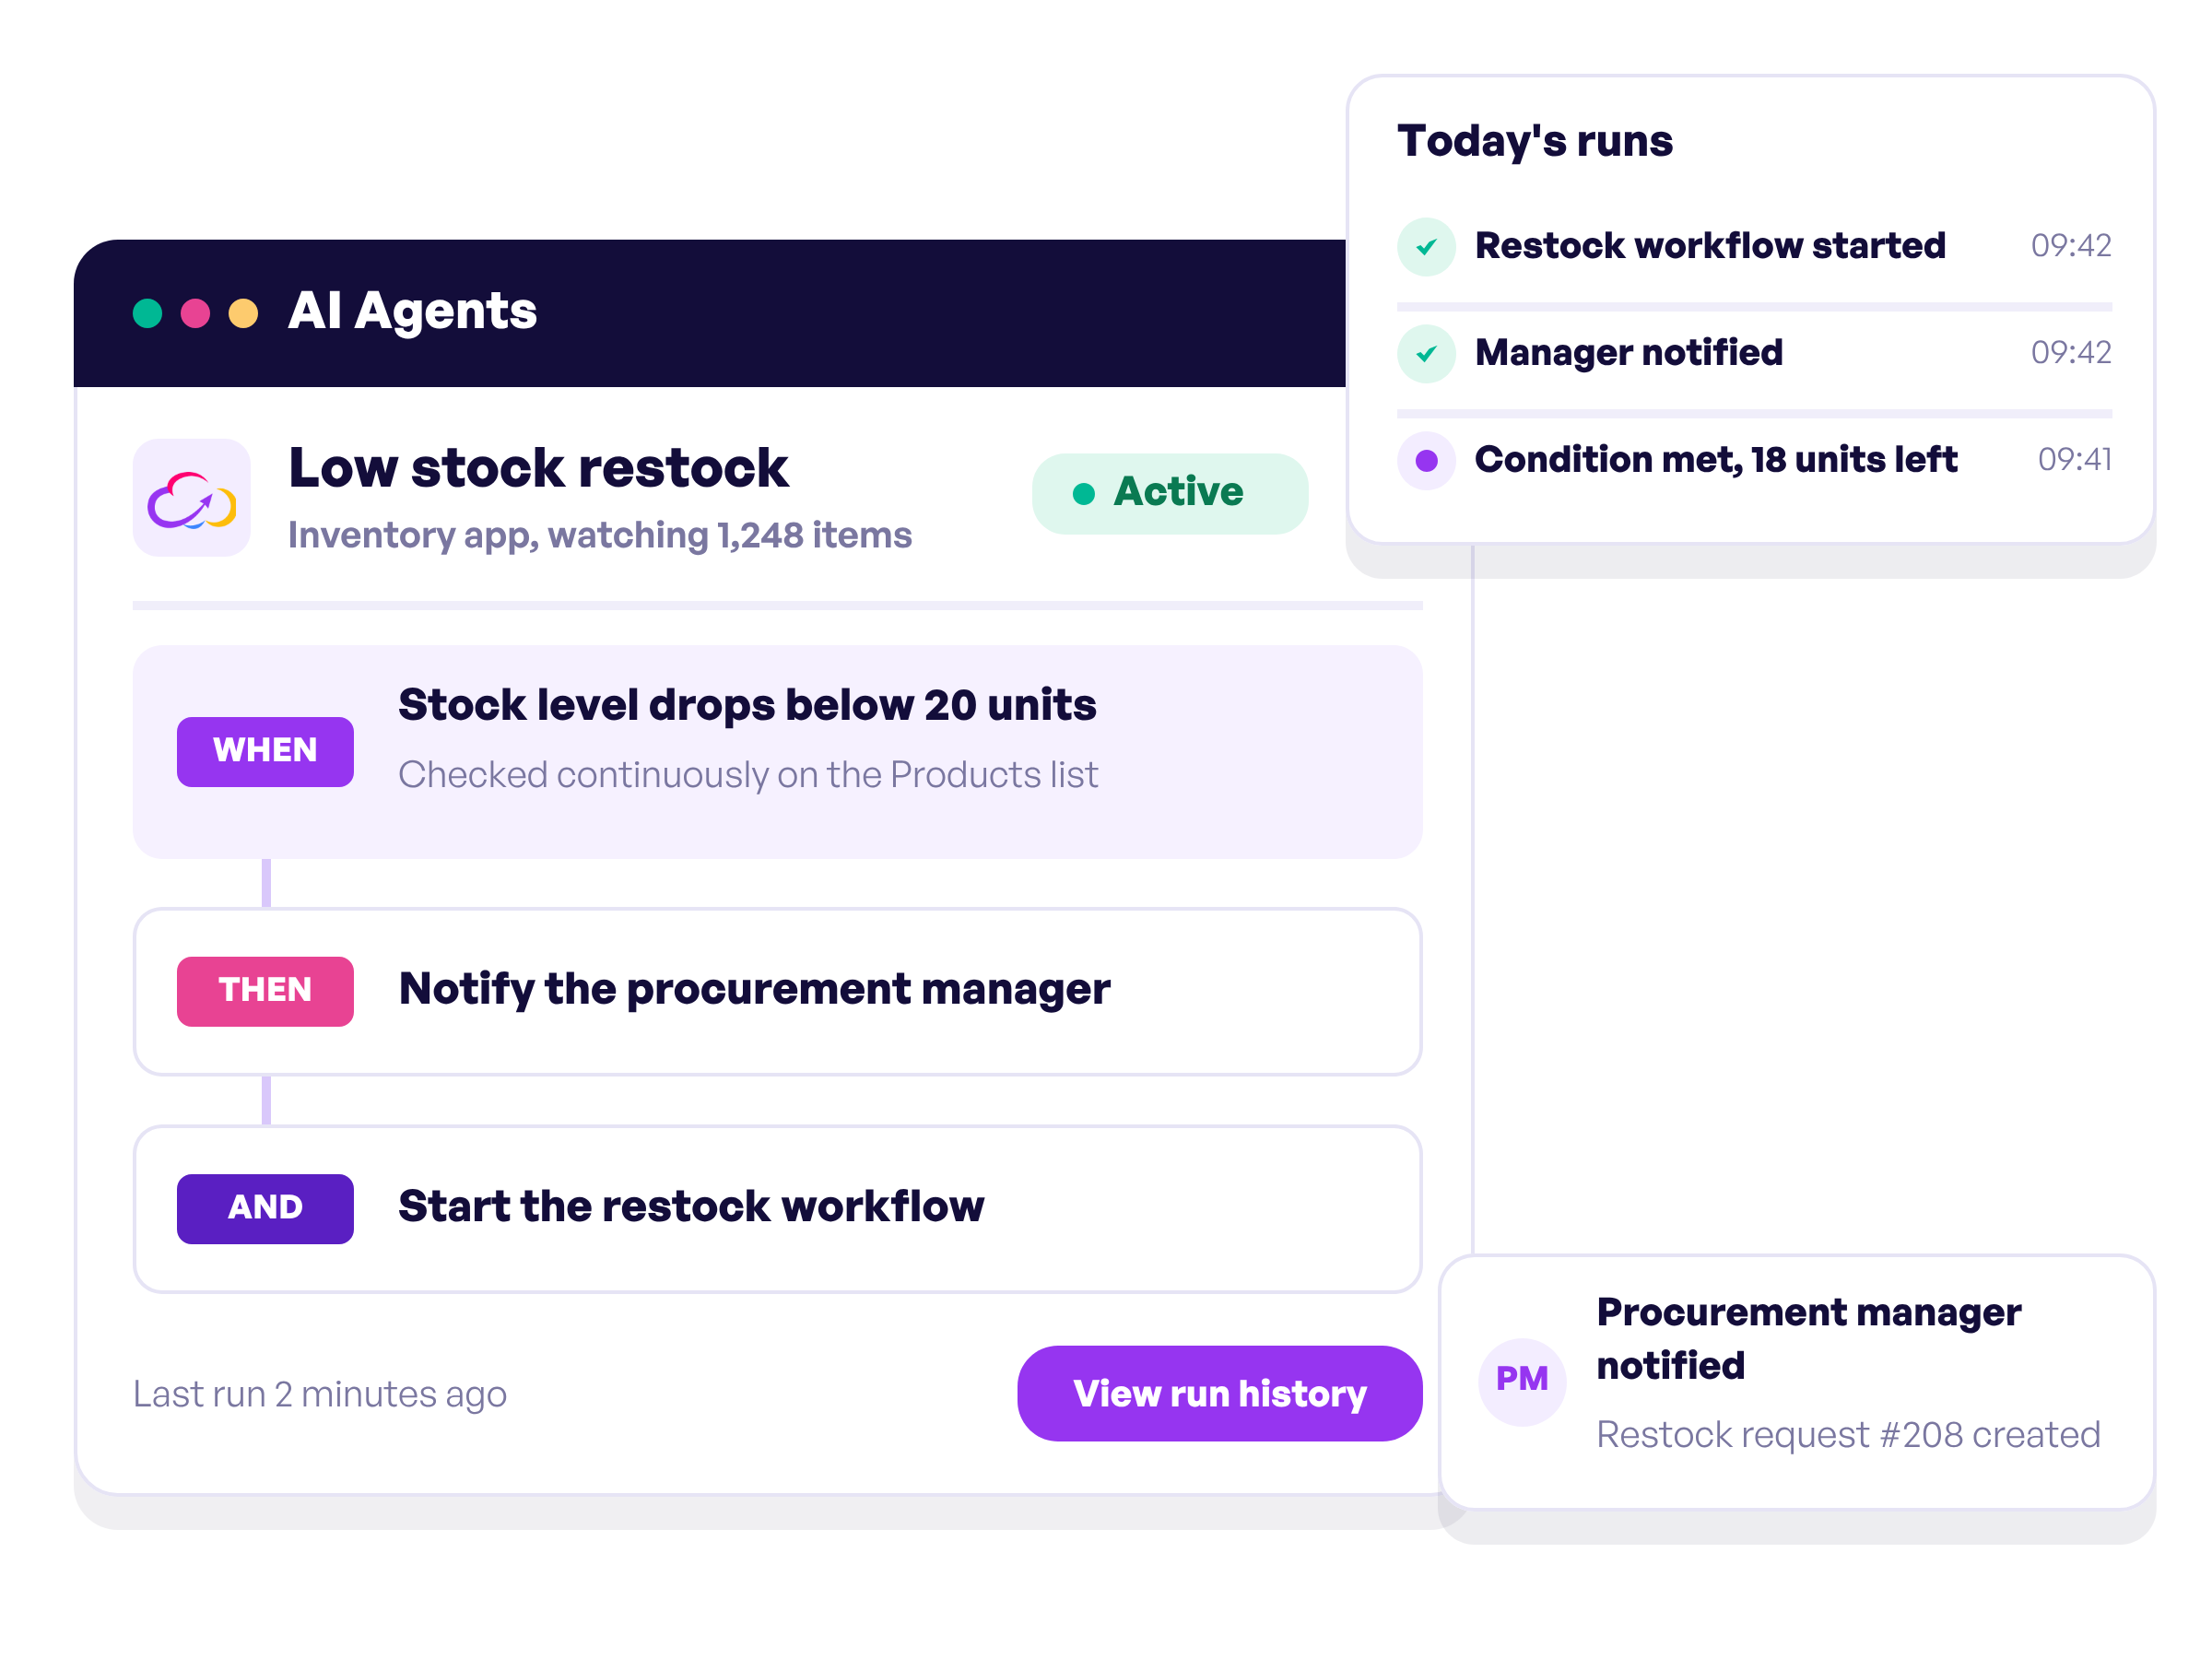Click 09:42 timestamp beside Manager notified
The width and height of the screenshot is (2212, 1659).
click(2071, 353)
